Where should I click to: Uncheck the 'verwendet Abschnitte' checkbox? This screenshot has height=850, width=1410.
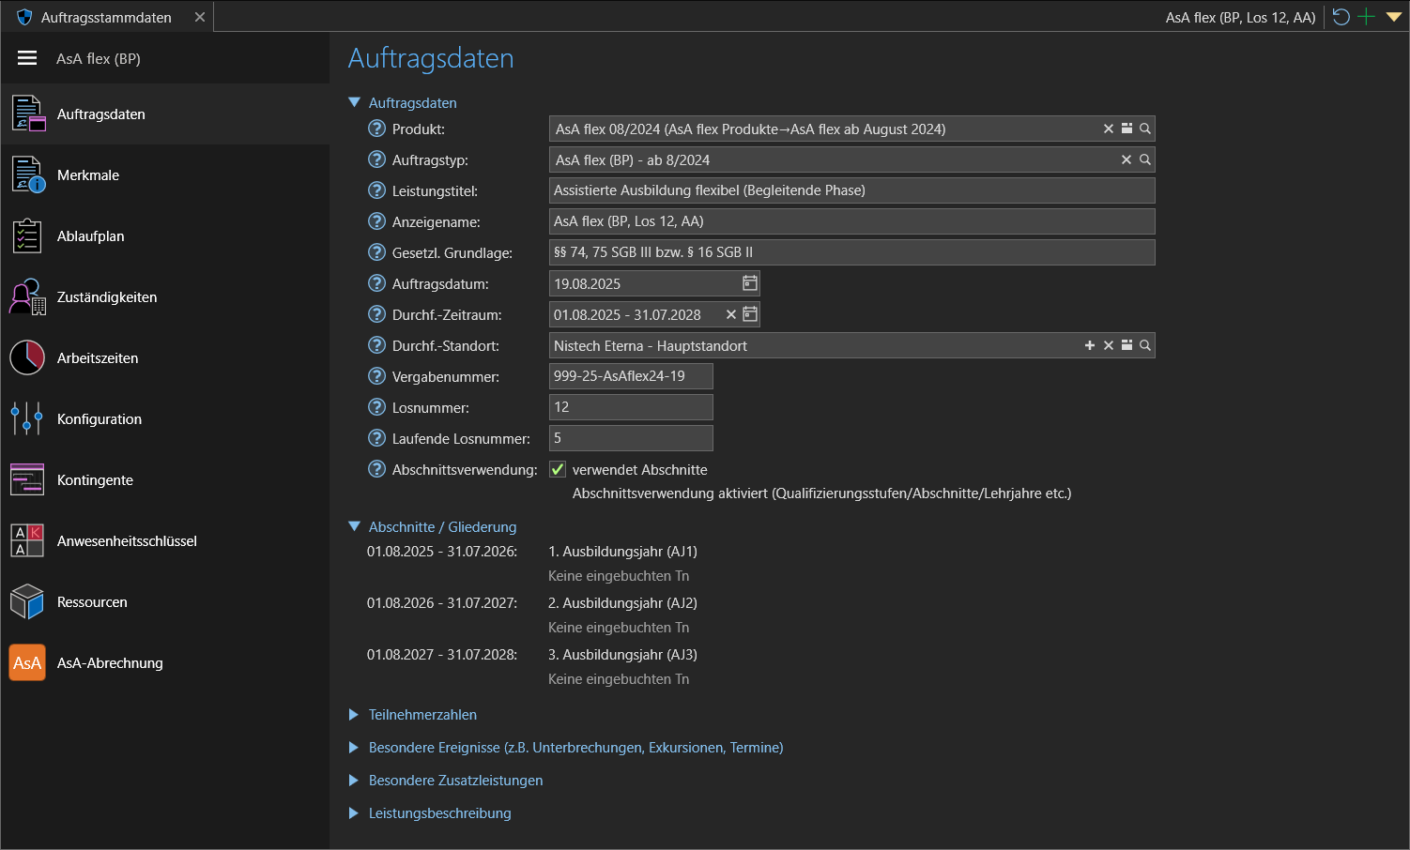point(558,469)
